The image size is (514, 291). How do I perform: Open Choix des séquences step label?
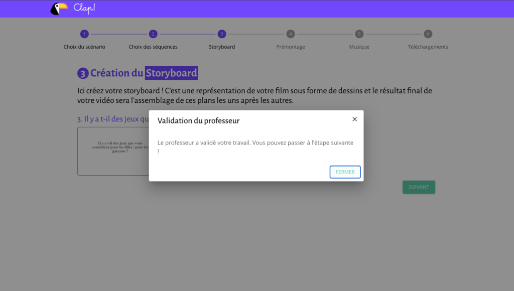(153, 47)
